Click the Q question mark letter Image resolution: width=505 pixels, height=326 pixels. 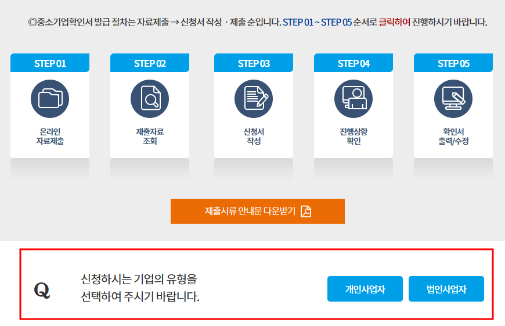coord(42,290)
